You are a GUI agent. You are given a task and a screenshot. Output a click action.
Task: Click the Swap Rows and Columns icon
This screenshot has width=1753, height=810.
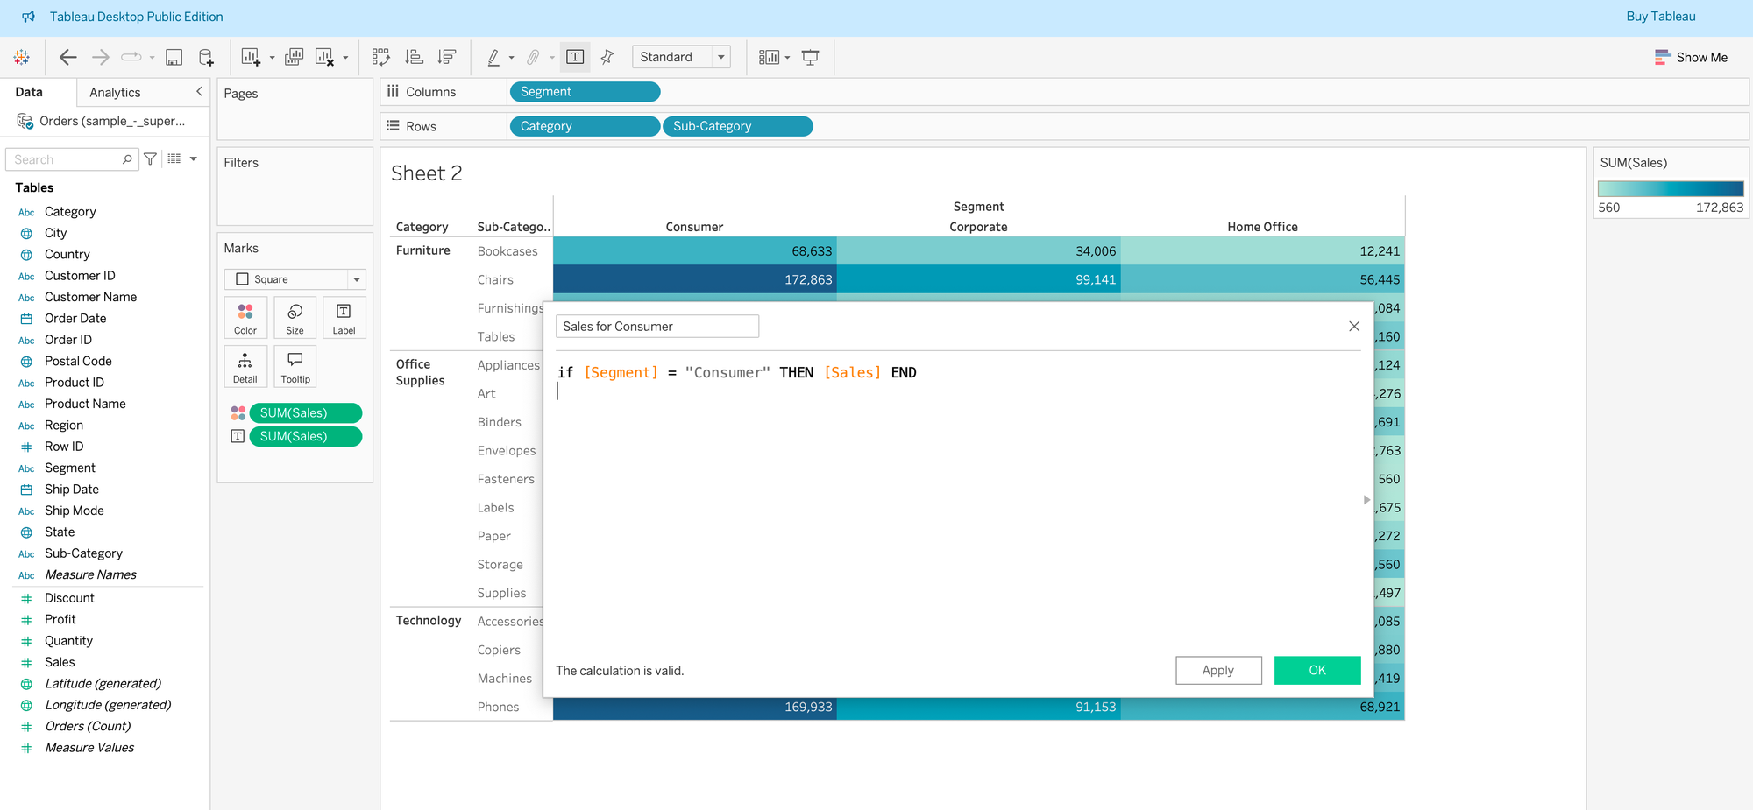click(x=380, y=57)
